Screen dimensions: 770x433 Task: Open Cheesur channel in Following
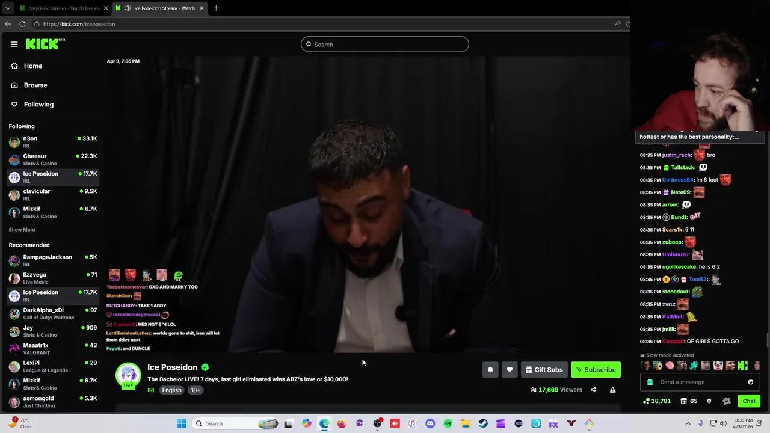click(53, 159)
